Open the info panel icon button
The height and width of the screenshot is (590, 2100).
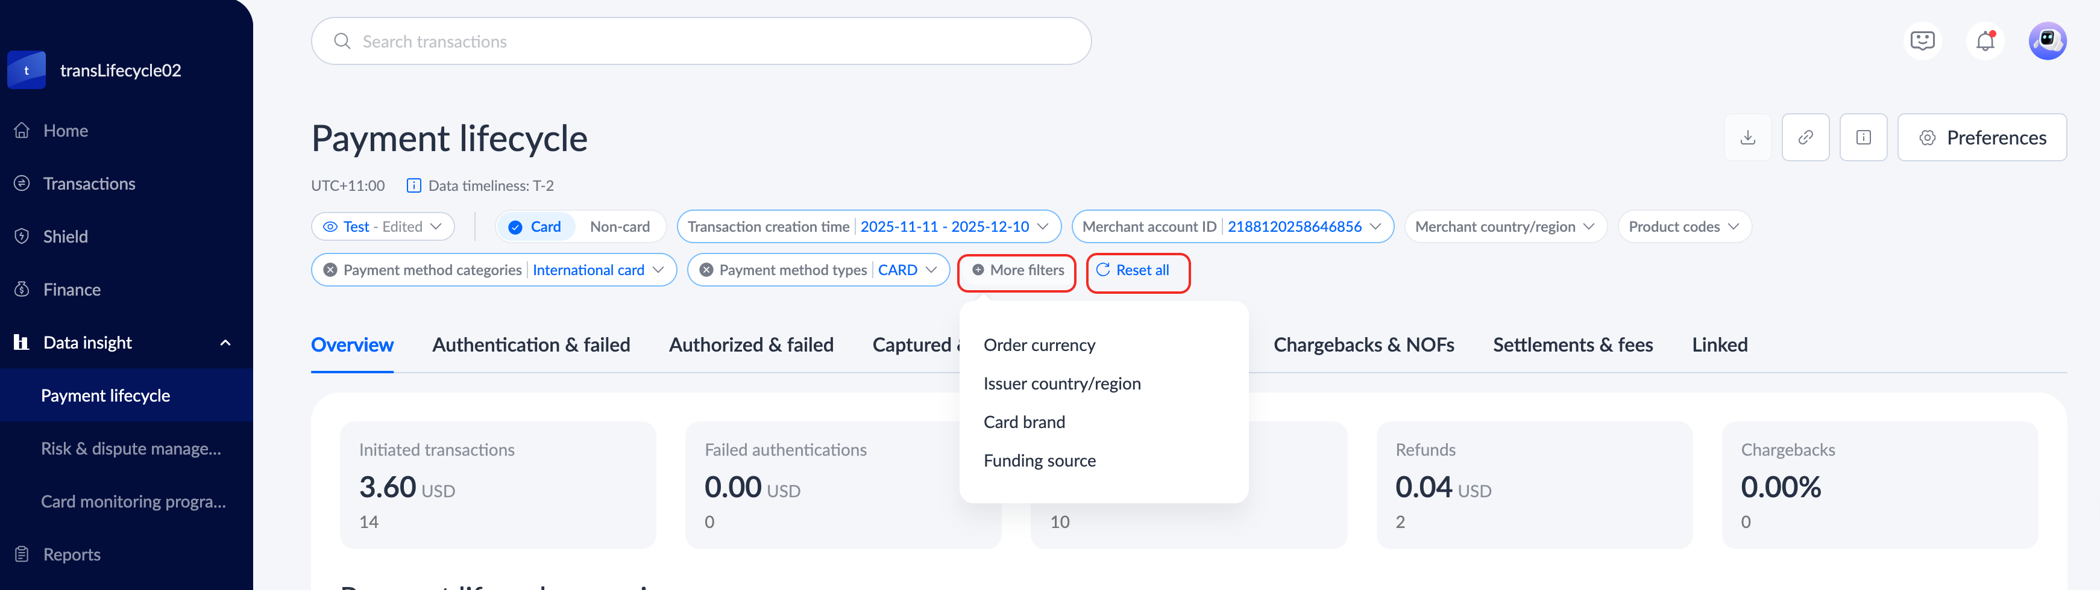coord(1863,137)
